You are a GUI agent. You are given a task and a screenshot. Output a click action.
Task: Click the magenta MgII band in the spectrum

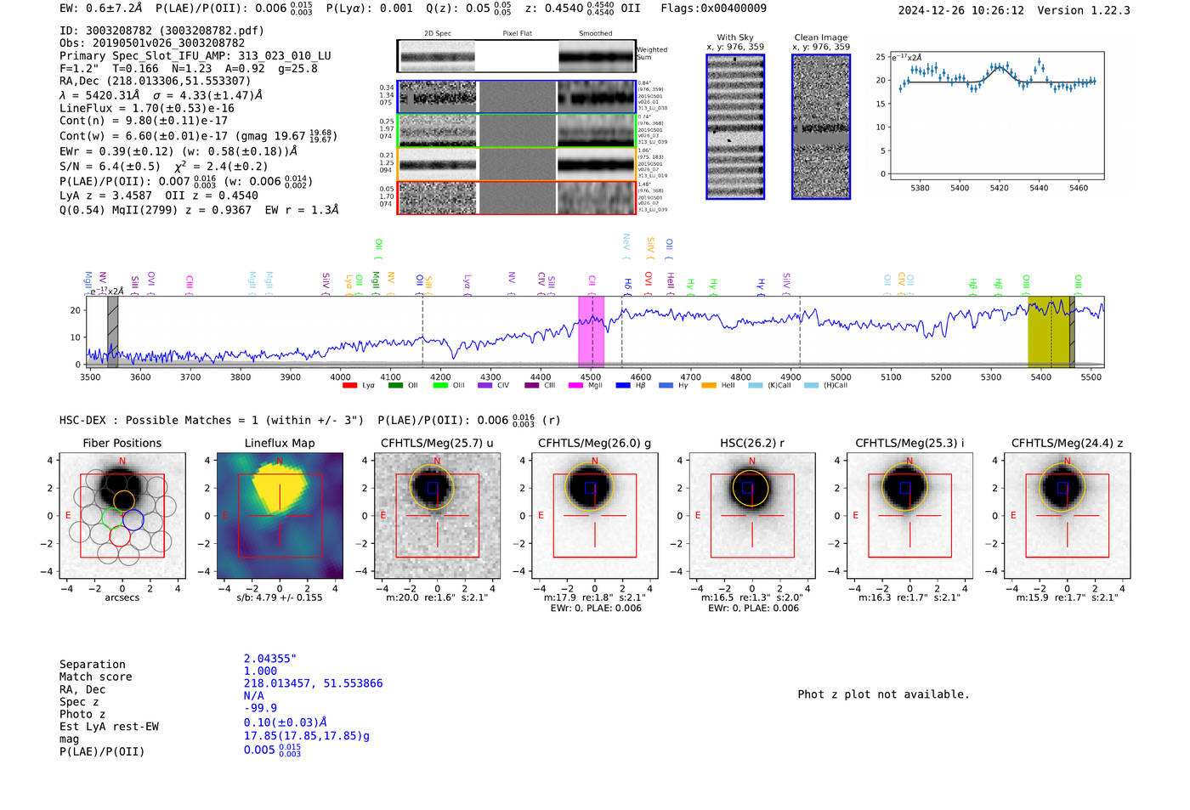pos(591,331)
